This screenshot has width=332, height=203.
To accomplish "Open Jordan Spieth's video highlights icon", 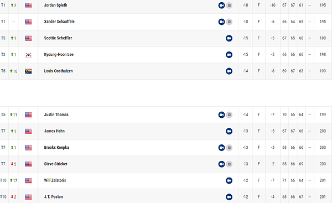I will (x=221, y=6).
